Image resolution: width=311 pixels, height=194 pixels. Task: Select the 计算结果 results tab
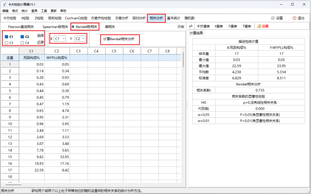(196, 33)
